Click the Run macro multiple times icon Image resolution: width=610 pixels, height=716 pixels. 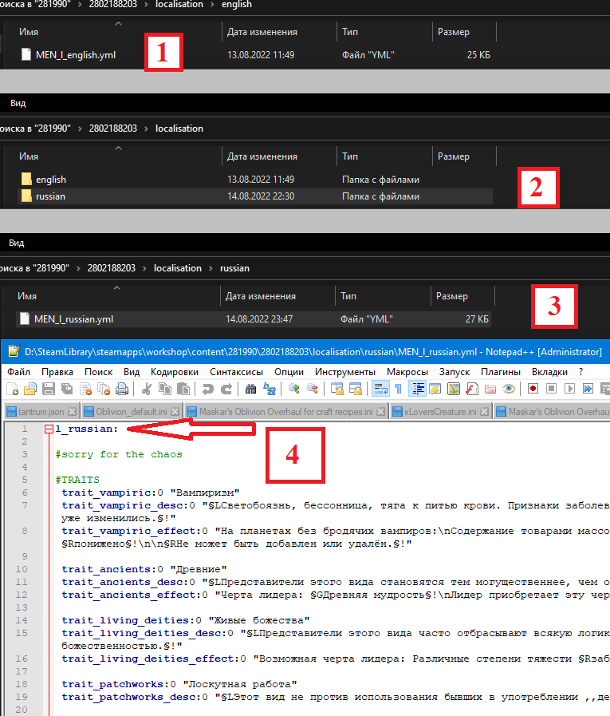pyautogui.click(x=588, y=389)
